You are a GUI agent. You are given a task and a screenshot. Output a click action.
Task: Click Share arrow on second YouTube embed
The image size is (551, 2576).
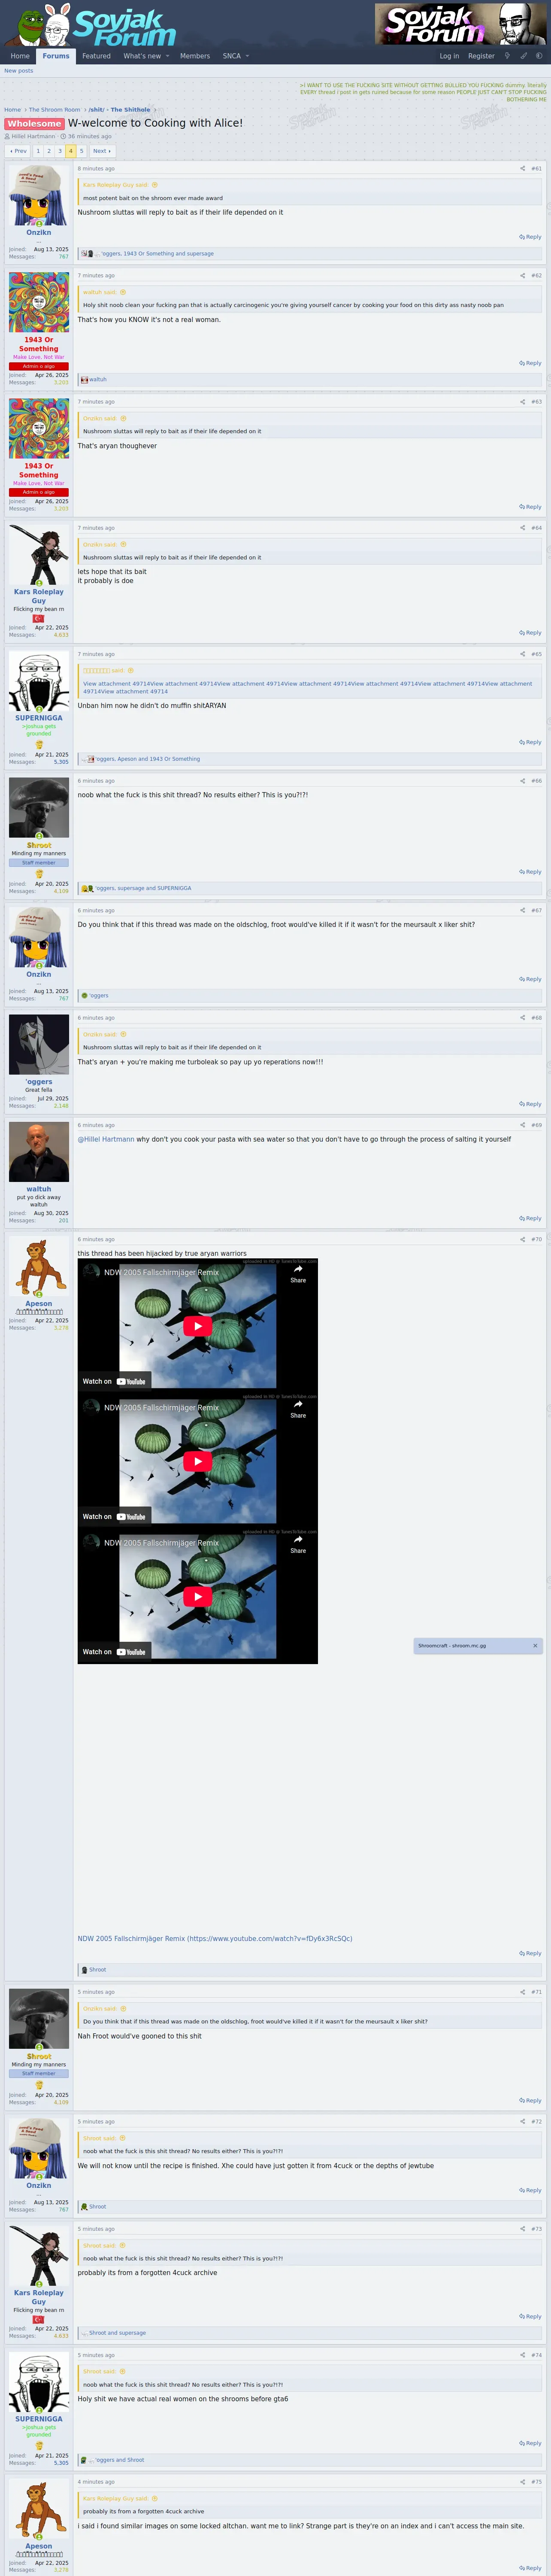(298, 1410)
